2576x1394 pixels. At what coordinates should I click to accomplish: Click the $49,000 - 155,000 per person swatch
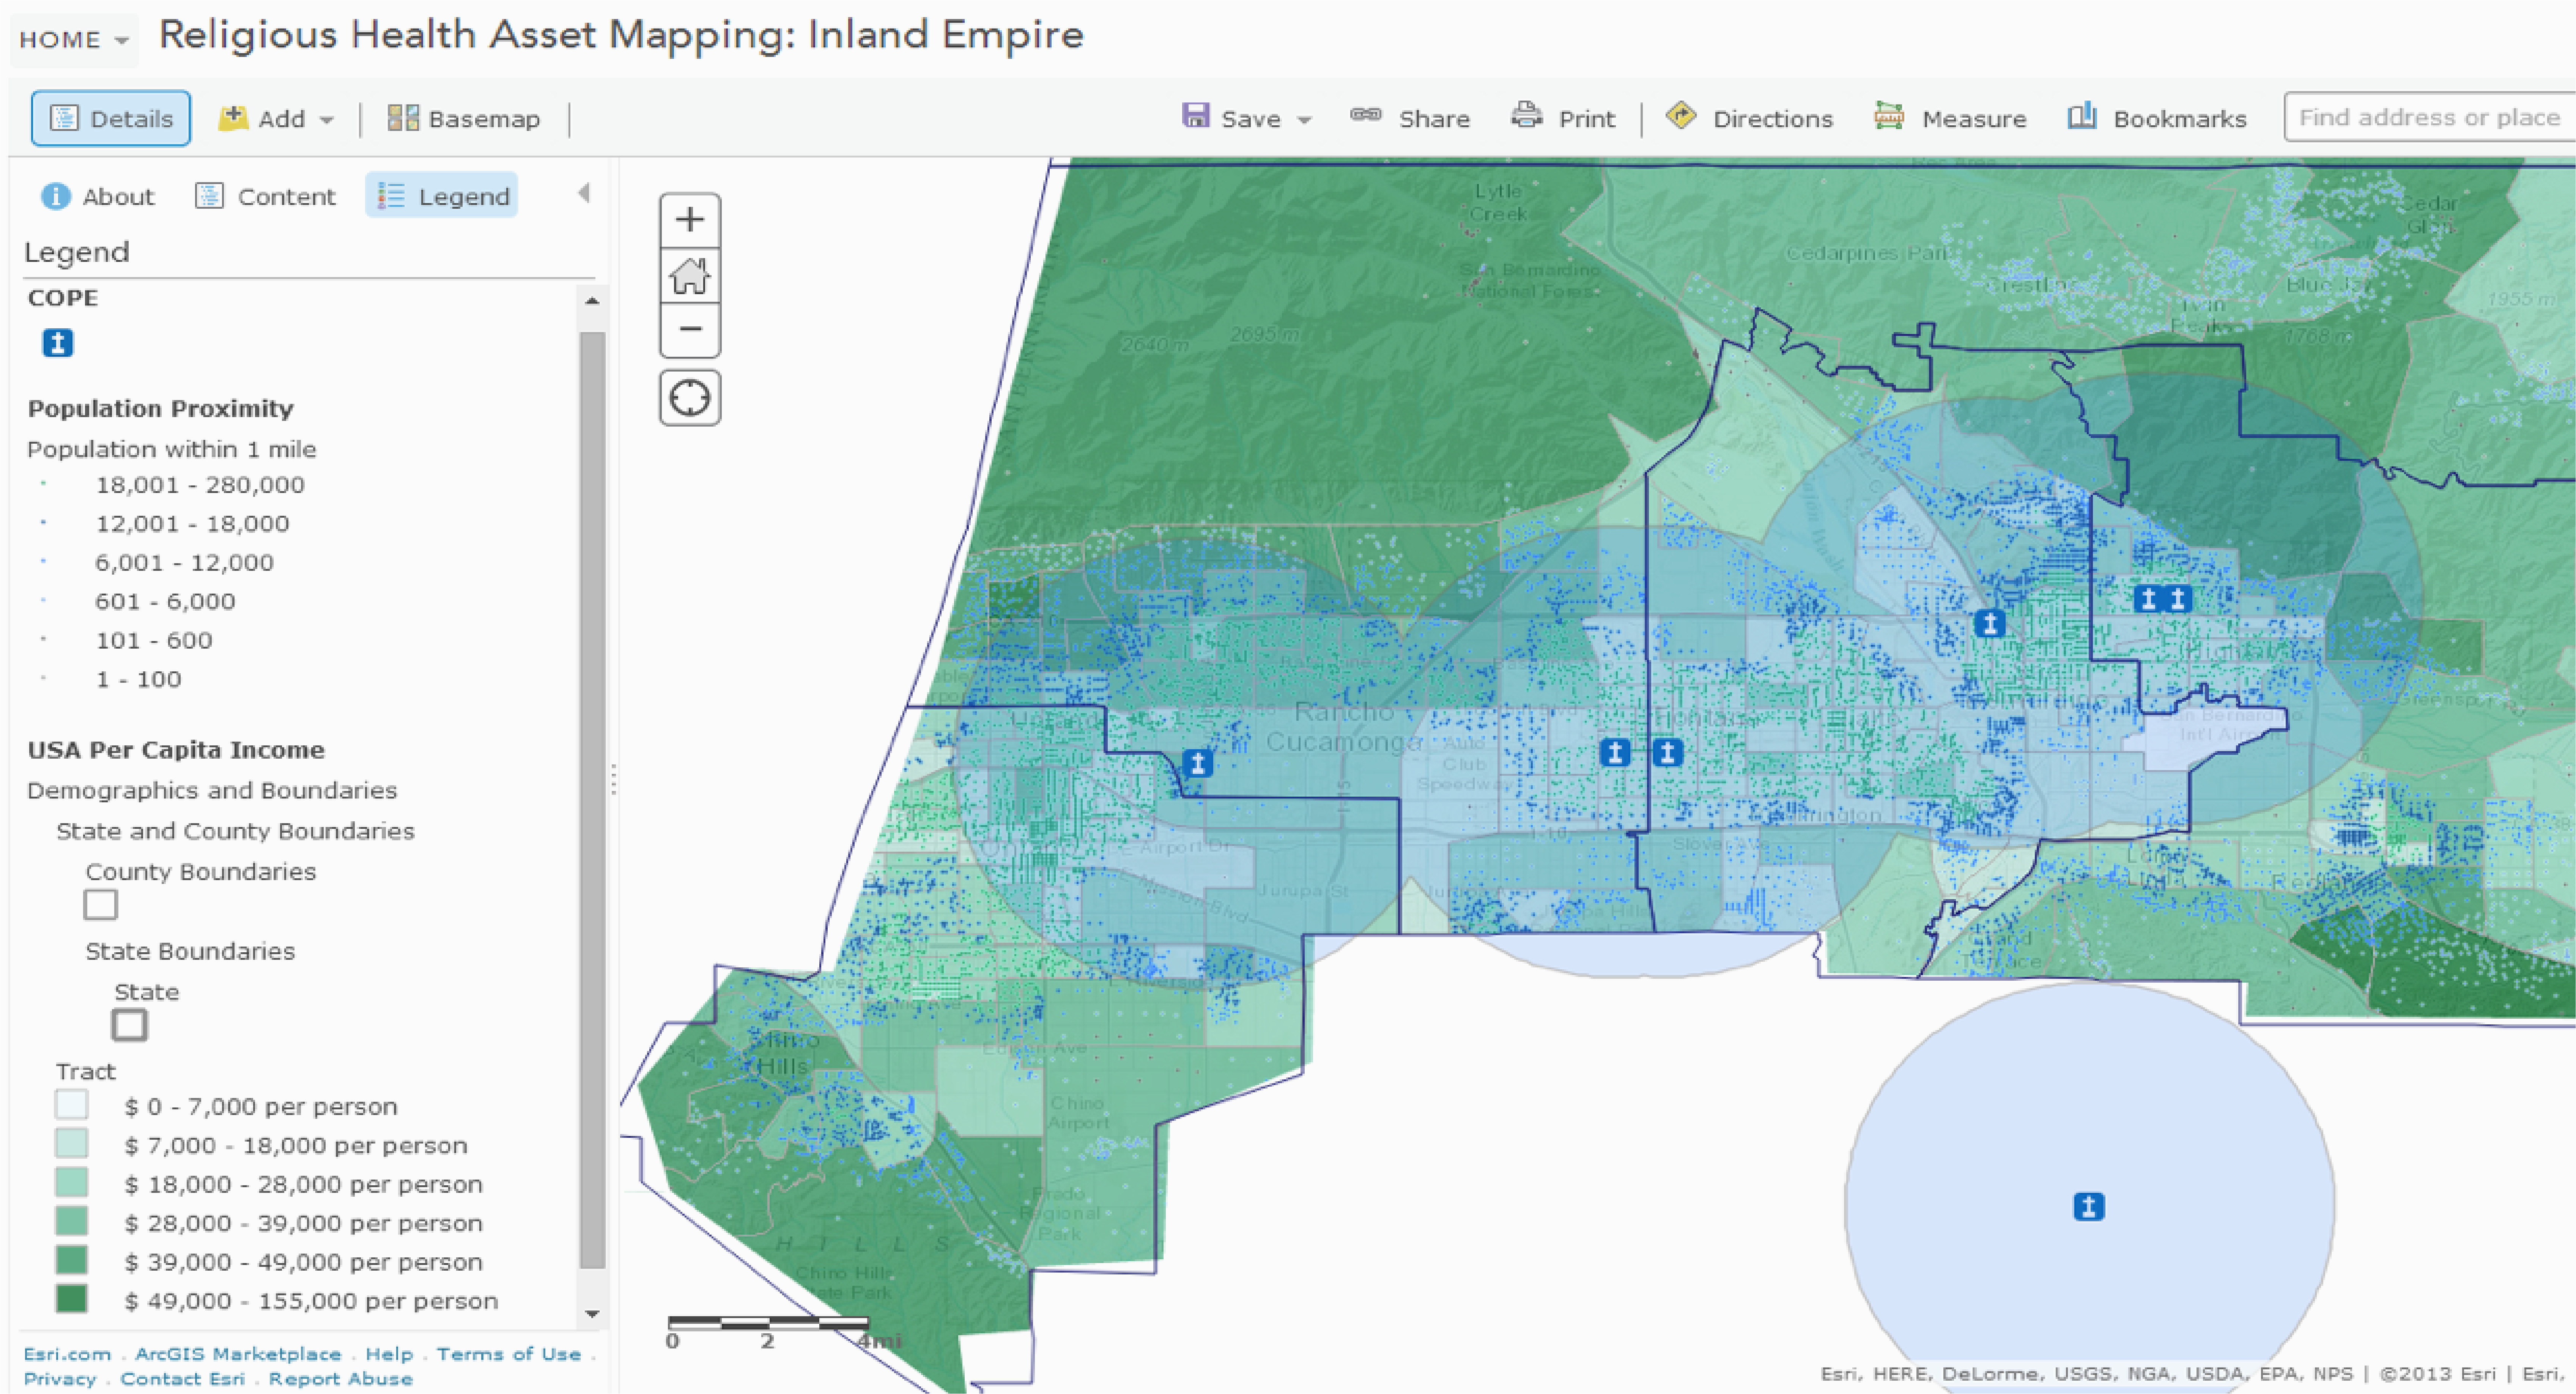[72, 1299]
